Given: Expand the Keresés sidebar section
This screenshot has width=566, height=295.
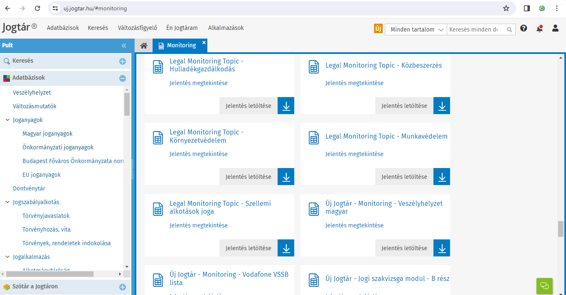Looking at the screenshot, I should pos(123,61).
